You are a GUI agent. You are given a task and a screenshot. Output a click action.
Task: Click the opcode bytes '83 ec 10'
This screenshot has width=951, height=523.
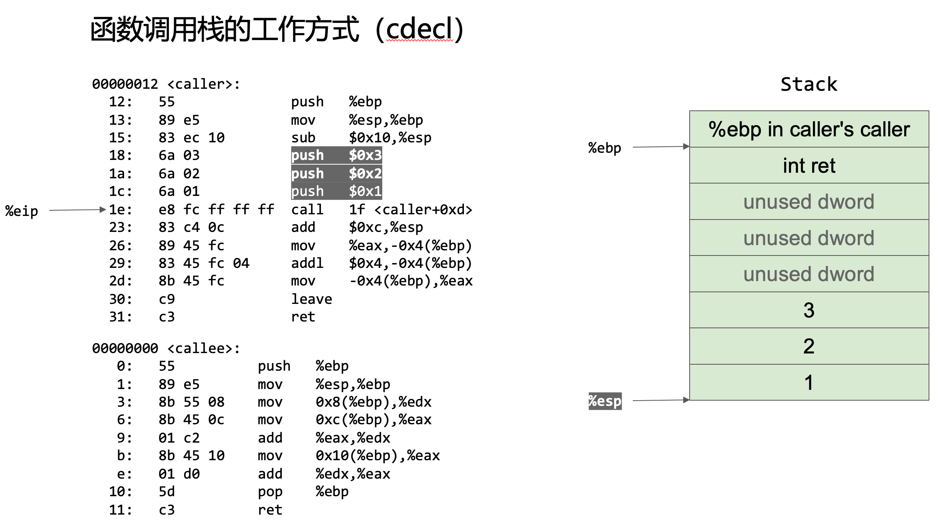(191, 138)
